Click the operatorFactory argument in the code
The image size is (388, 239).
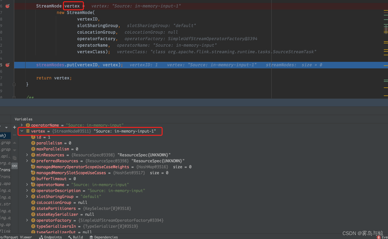point(96,39)
